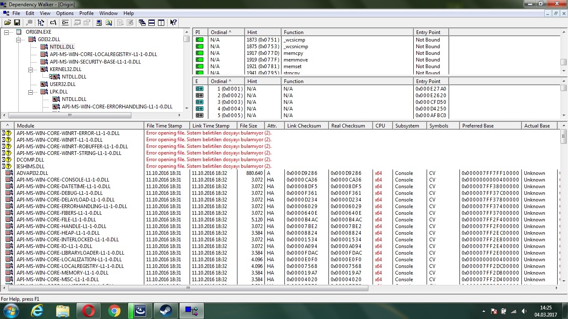Viewport: 568px width, 319px height.
Task: Select USER32.DLL in the tree
Action: click(62, 84)
